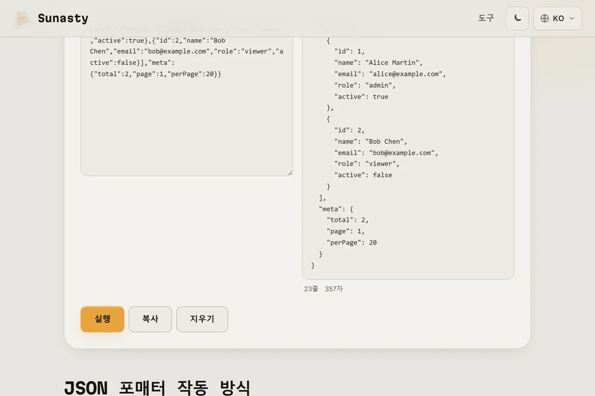Clear the input with the 지우기 button
Viewport: 595px width, 396px height.
pyautogui.click(x=202, y=319)
